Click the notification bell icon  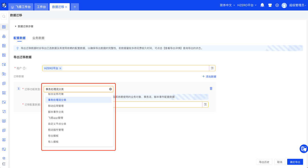click(x=262, y=5)
